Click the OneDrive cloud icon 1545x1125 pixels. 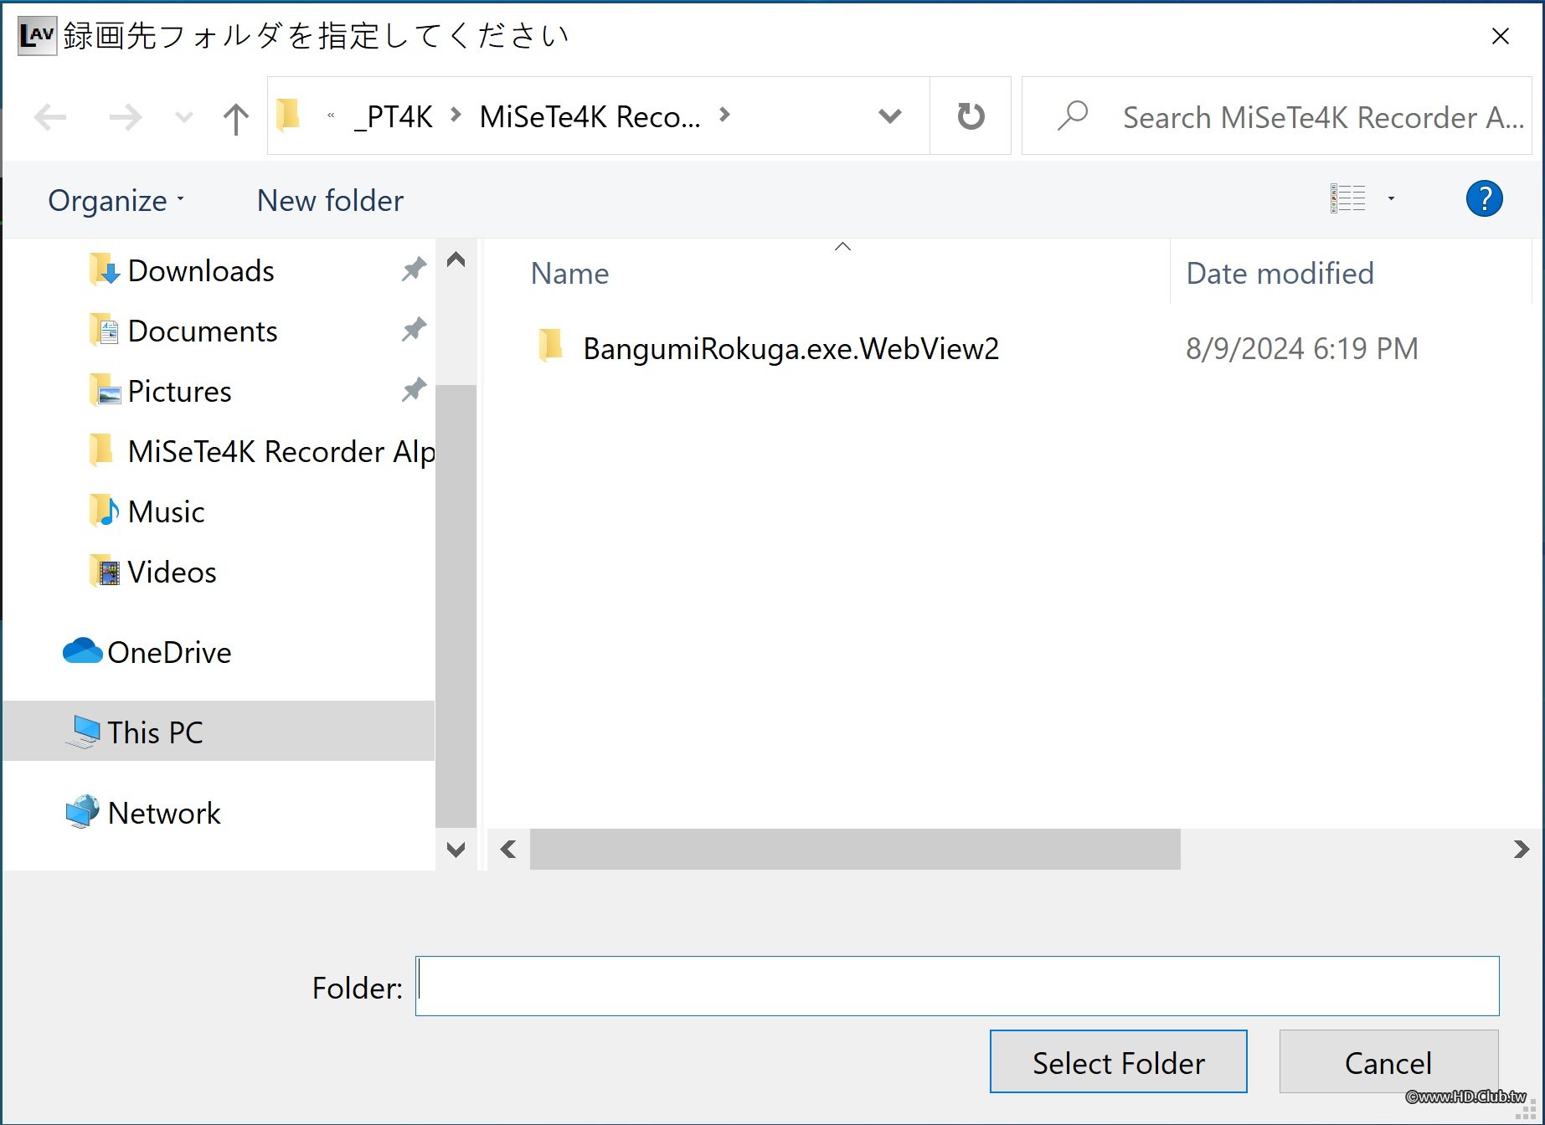click(82, 650)
